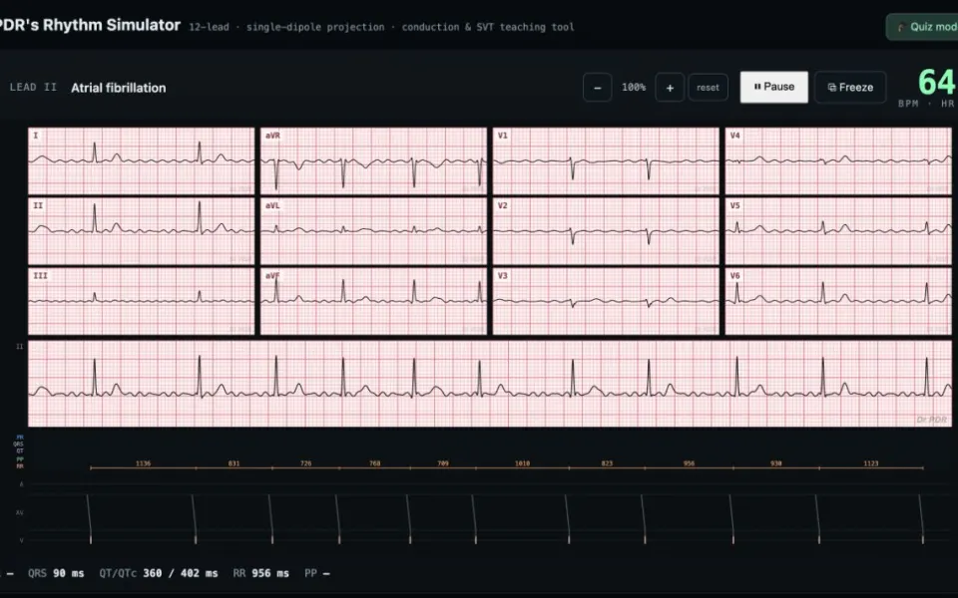Click the plus zoom-in button
The image size is (958, 598).
[x=670, y=88]
